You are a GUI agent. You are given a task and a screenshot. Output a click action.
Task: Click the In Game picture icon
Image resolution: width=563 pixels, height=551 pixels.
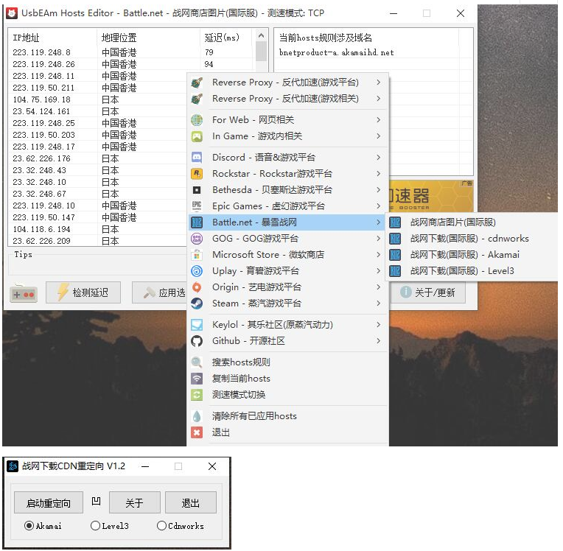coord(197,136)
